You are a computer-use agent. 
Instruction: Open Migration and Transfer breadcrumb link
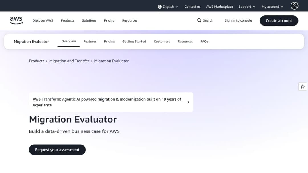coord(69,61)
